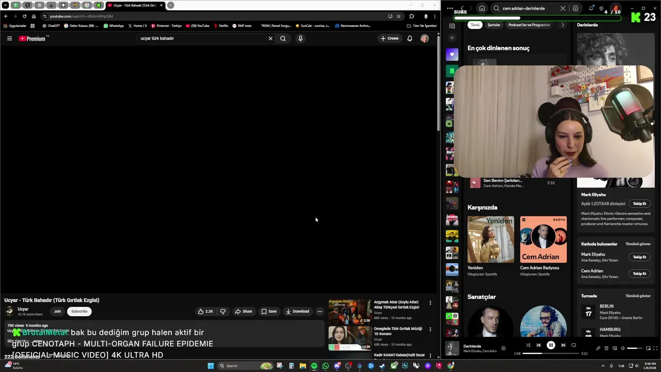Expand Spotify Your Library sidebar
The height and width of the screenshot is (372, 661).
click(x=452, y=25)
